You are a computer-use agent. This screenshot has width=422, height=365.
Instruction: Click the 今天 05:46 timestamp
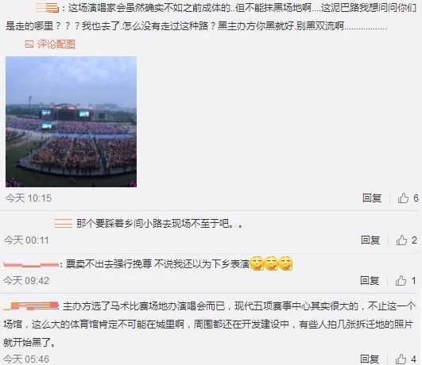26,359
